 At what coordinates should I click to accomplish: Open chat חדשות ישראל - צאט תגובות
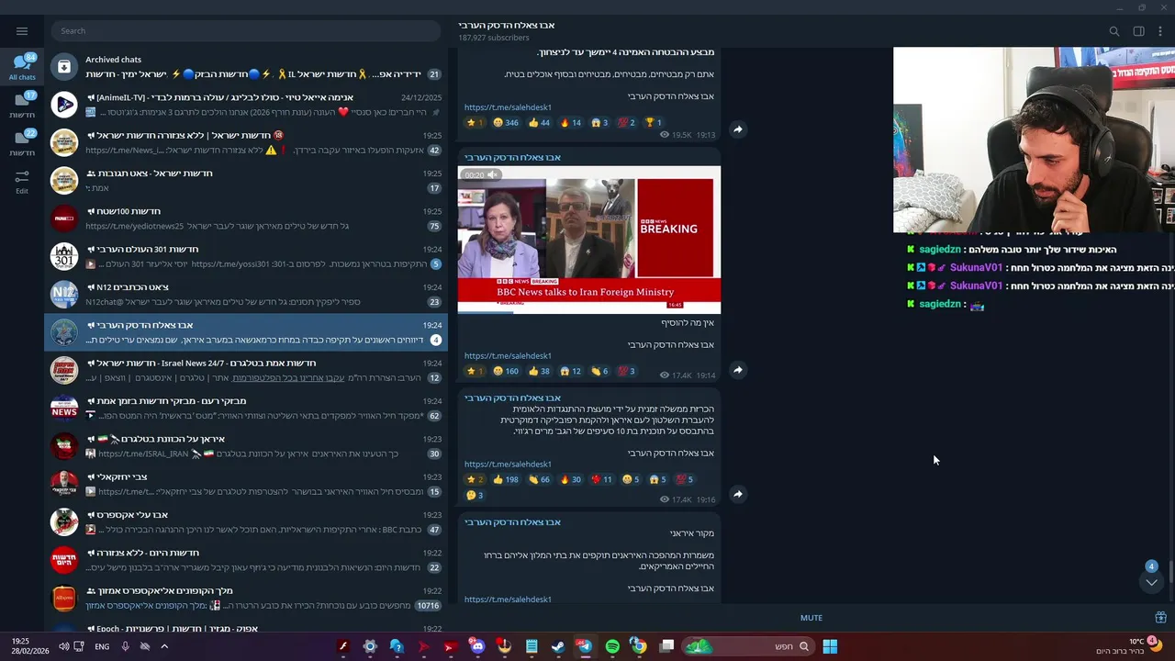pyautogui.click(x=246, y=181)
